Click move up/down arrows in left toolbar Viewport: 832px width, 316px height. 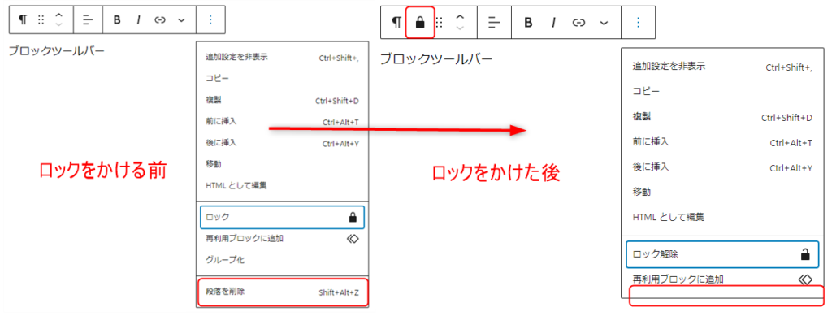[58, 19]
